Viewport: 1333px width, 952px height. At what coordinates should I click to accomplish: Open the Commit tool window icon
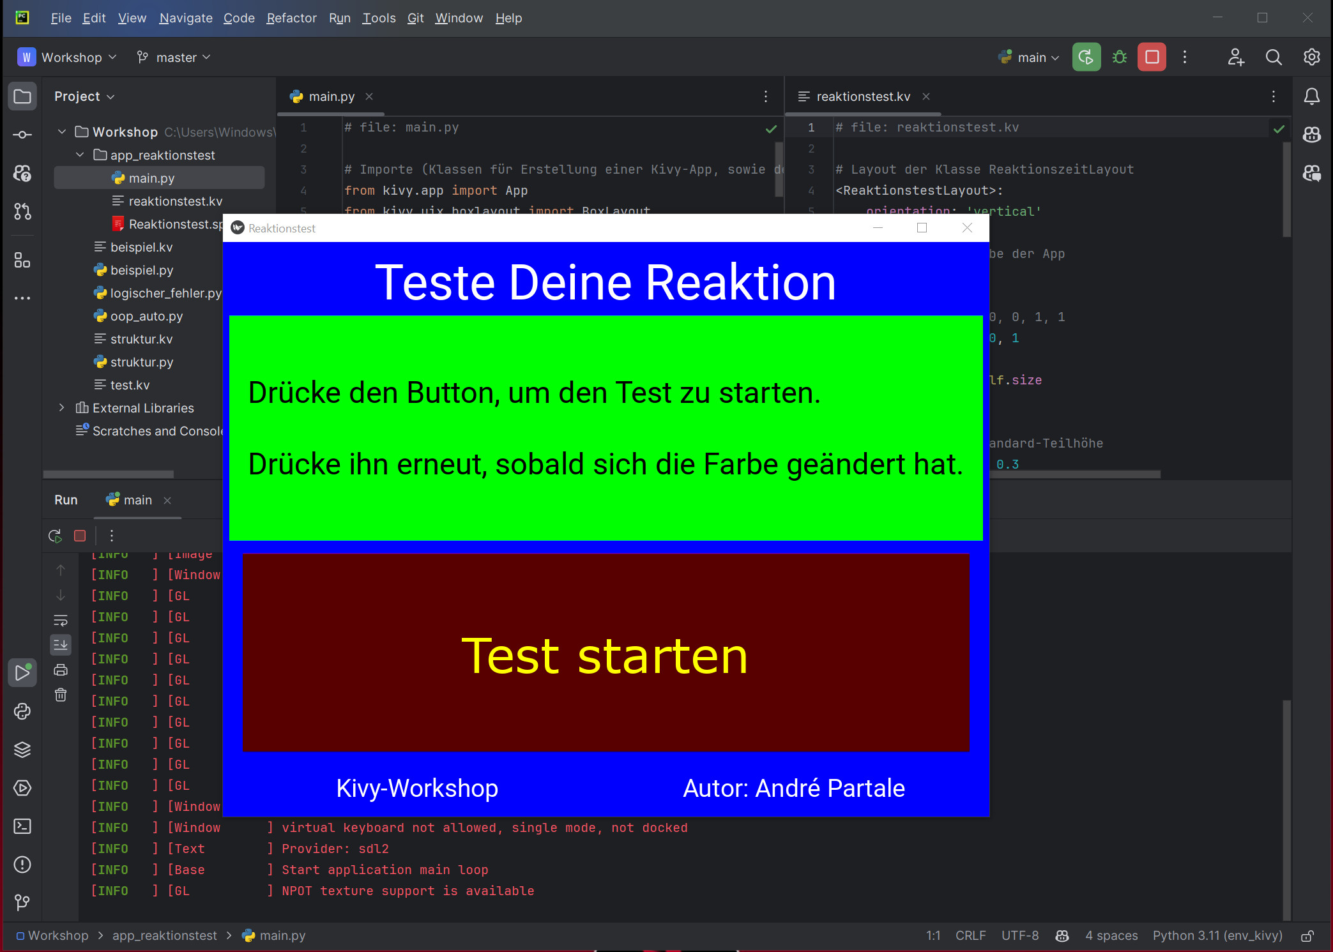[22, 135]
